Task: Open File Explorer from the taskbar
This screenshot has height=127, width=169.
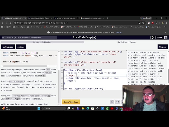Action: pyautogui.click(x=83, y=108)
